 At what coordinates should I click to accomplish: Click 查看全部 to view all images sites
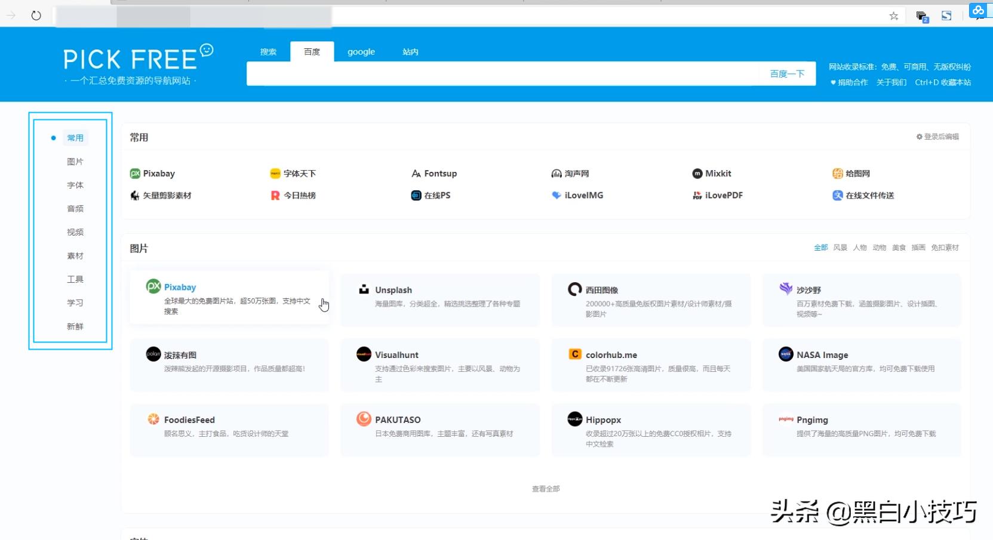(x=546, y=489)
